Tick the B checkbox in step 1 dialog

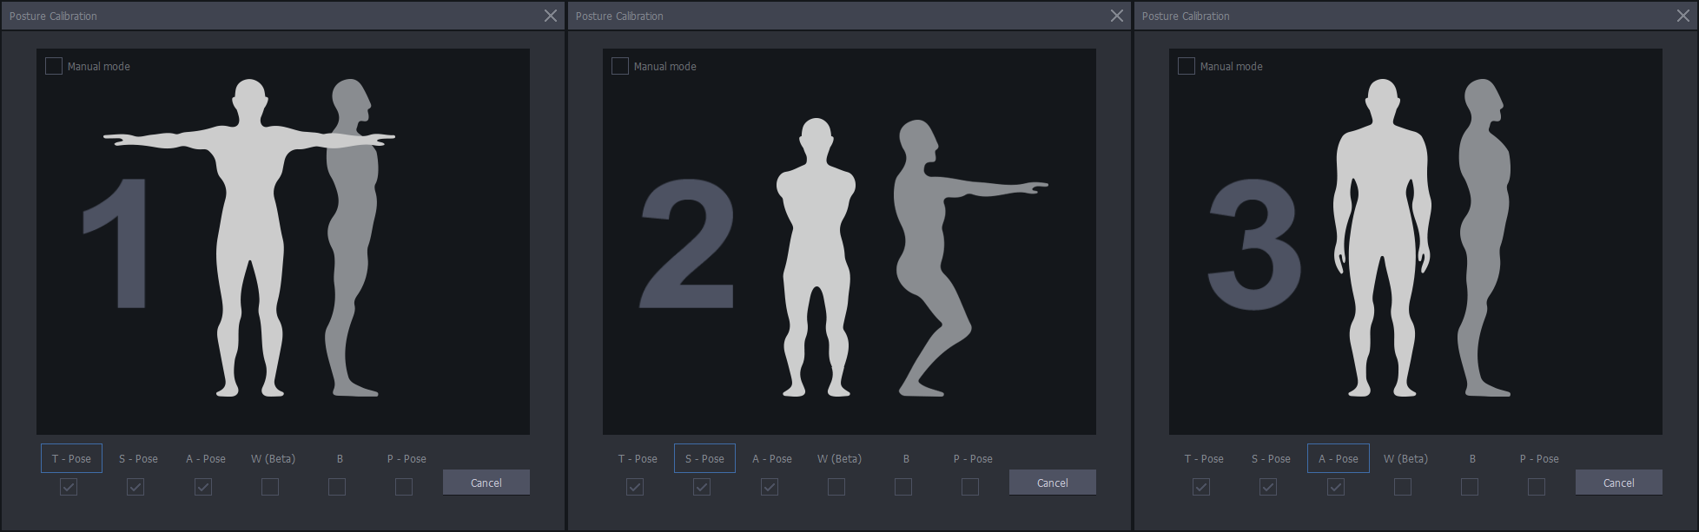point(337,487)
